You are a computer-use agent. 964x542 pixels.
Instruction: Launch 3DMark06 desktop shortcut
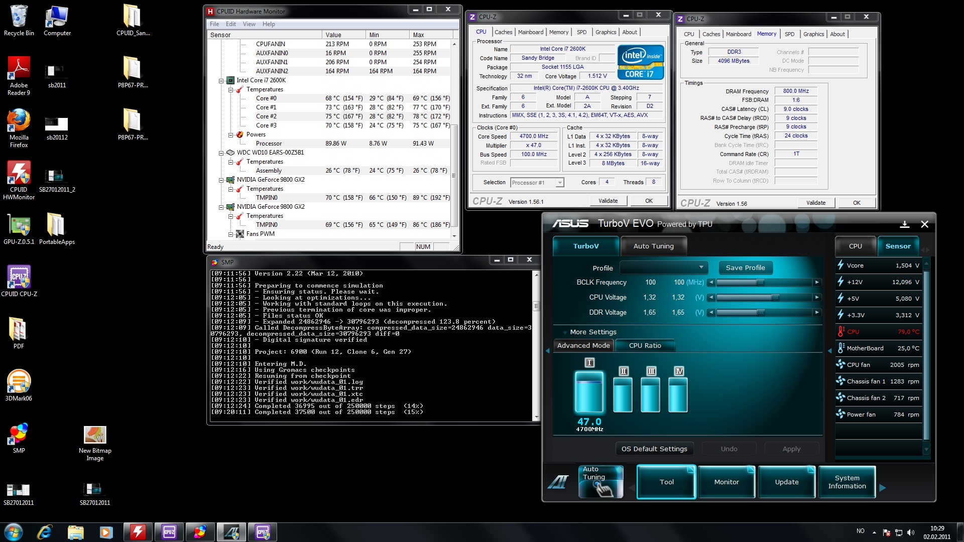point(19,385)
